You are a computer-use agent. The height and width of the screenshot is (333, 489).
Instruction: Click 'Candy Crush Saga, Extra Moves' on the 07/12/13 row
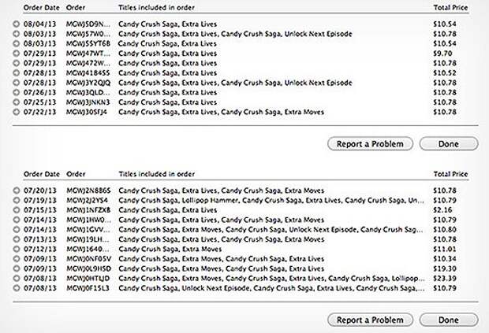tap(170, 249)
